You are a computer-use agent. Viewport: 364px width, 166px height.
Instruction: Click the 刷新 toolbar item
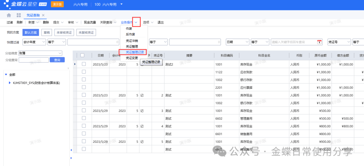coord(20,23)
